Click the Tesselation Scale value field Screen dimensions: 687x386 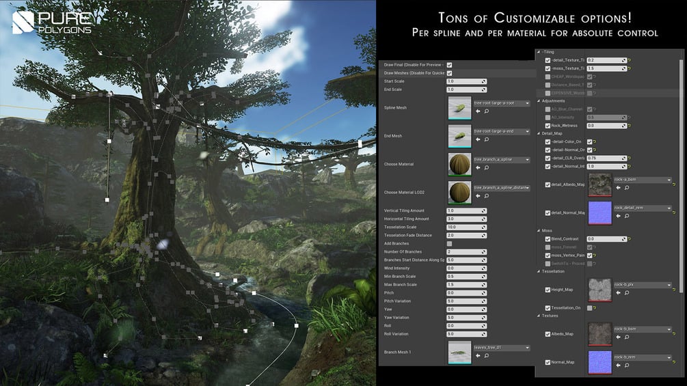(x=467, y=227)
